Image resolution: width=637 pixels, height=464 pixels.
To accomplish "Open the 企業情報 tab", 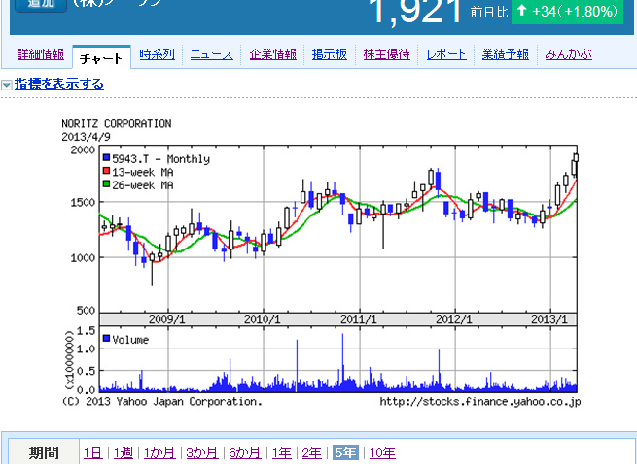I will pos(273,54).
